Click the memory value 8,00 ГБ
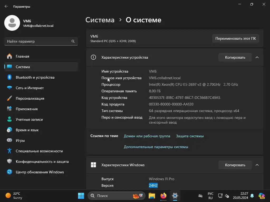Screen dimensions: 270x202 pos(155,91)
